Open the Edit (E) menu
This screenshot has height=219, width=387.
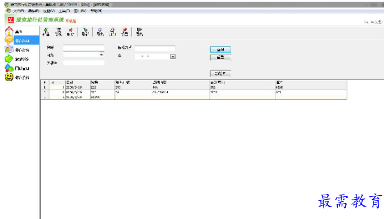click(x=33, y=11)
